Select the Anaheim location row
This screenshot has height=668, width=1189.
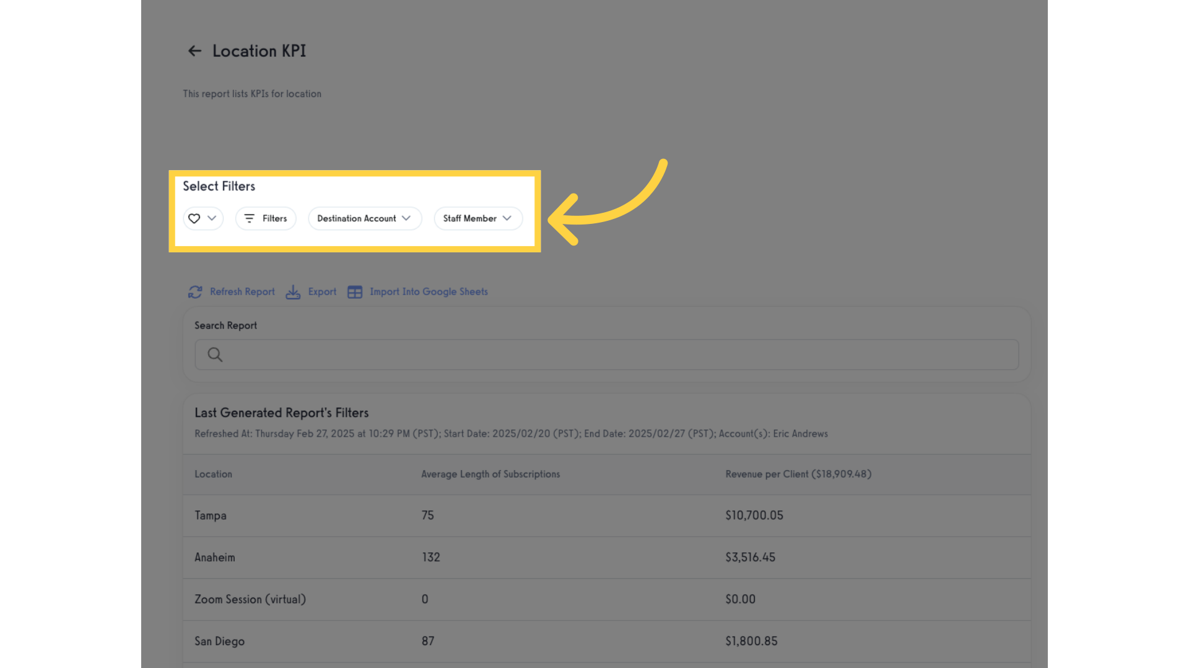pos(607,557)
